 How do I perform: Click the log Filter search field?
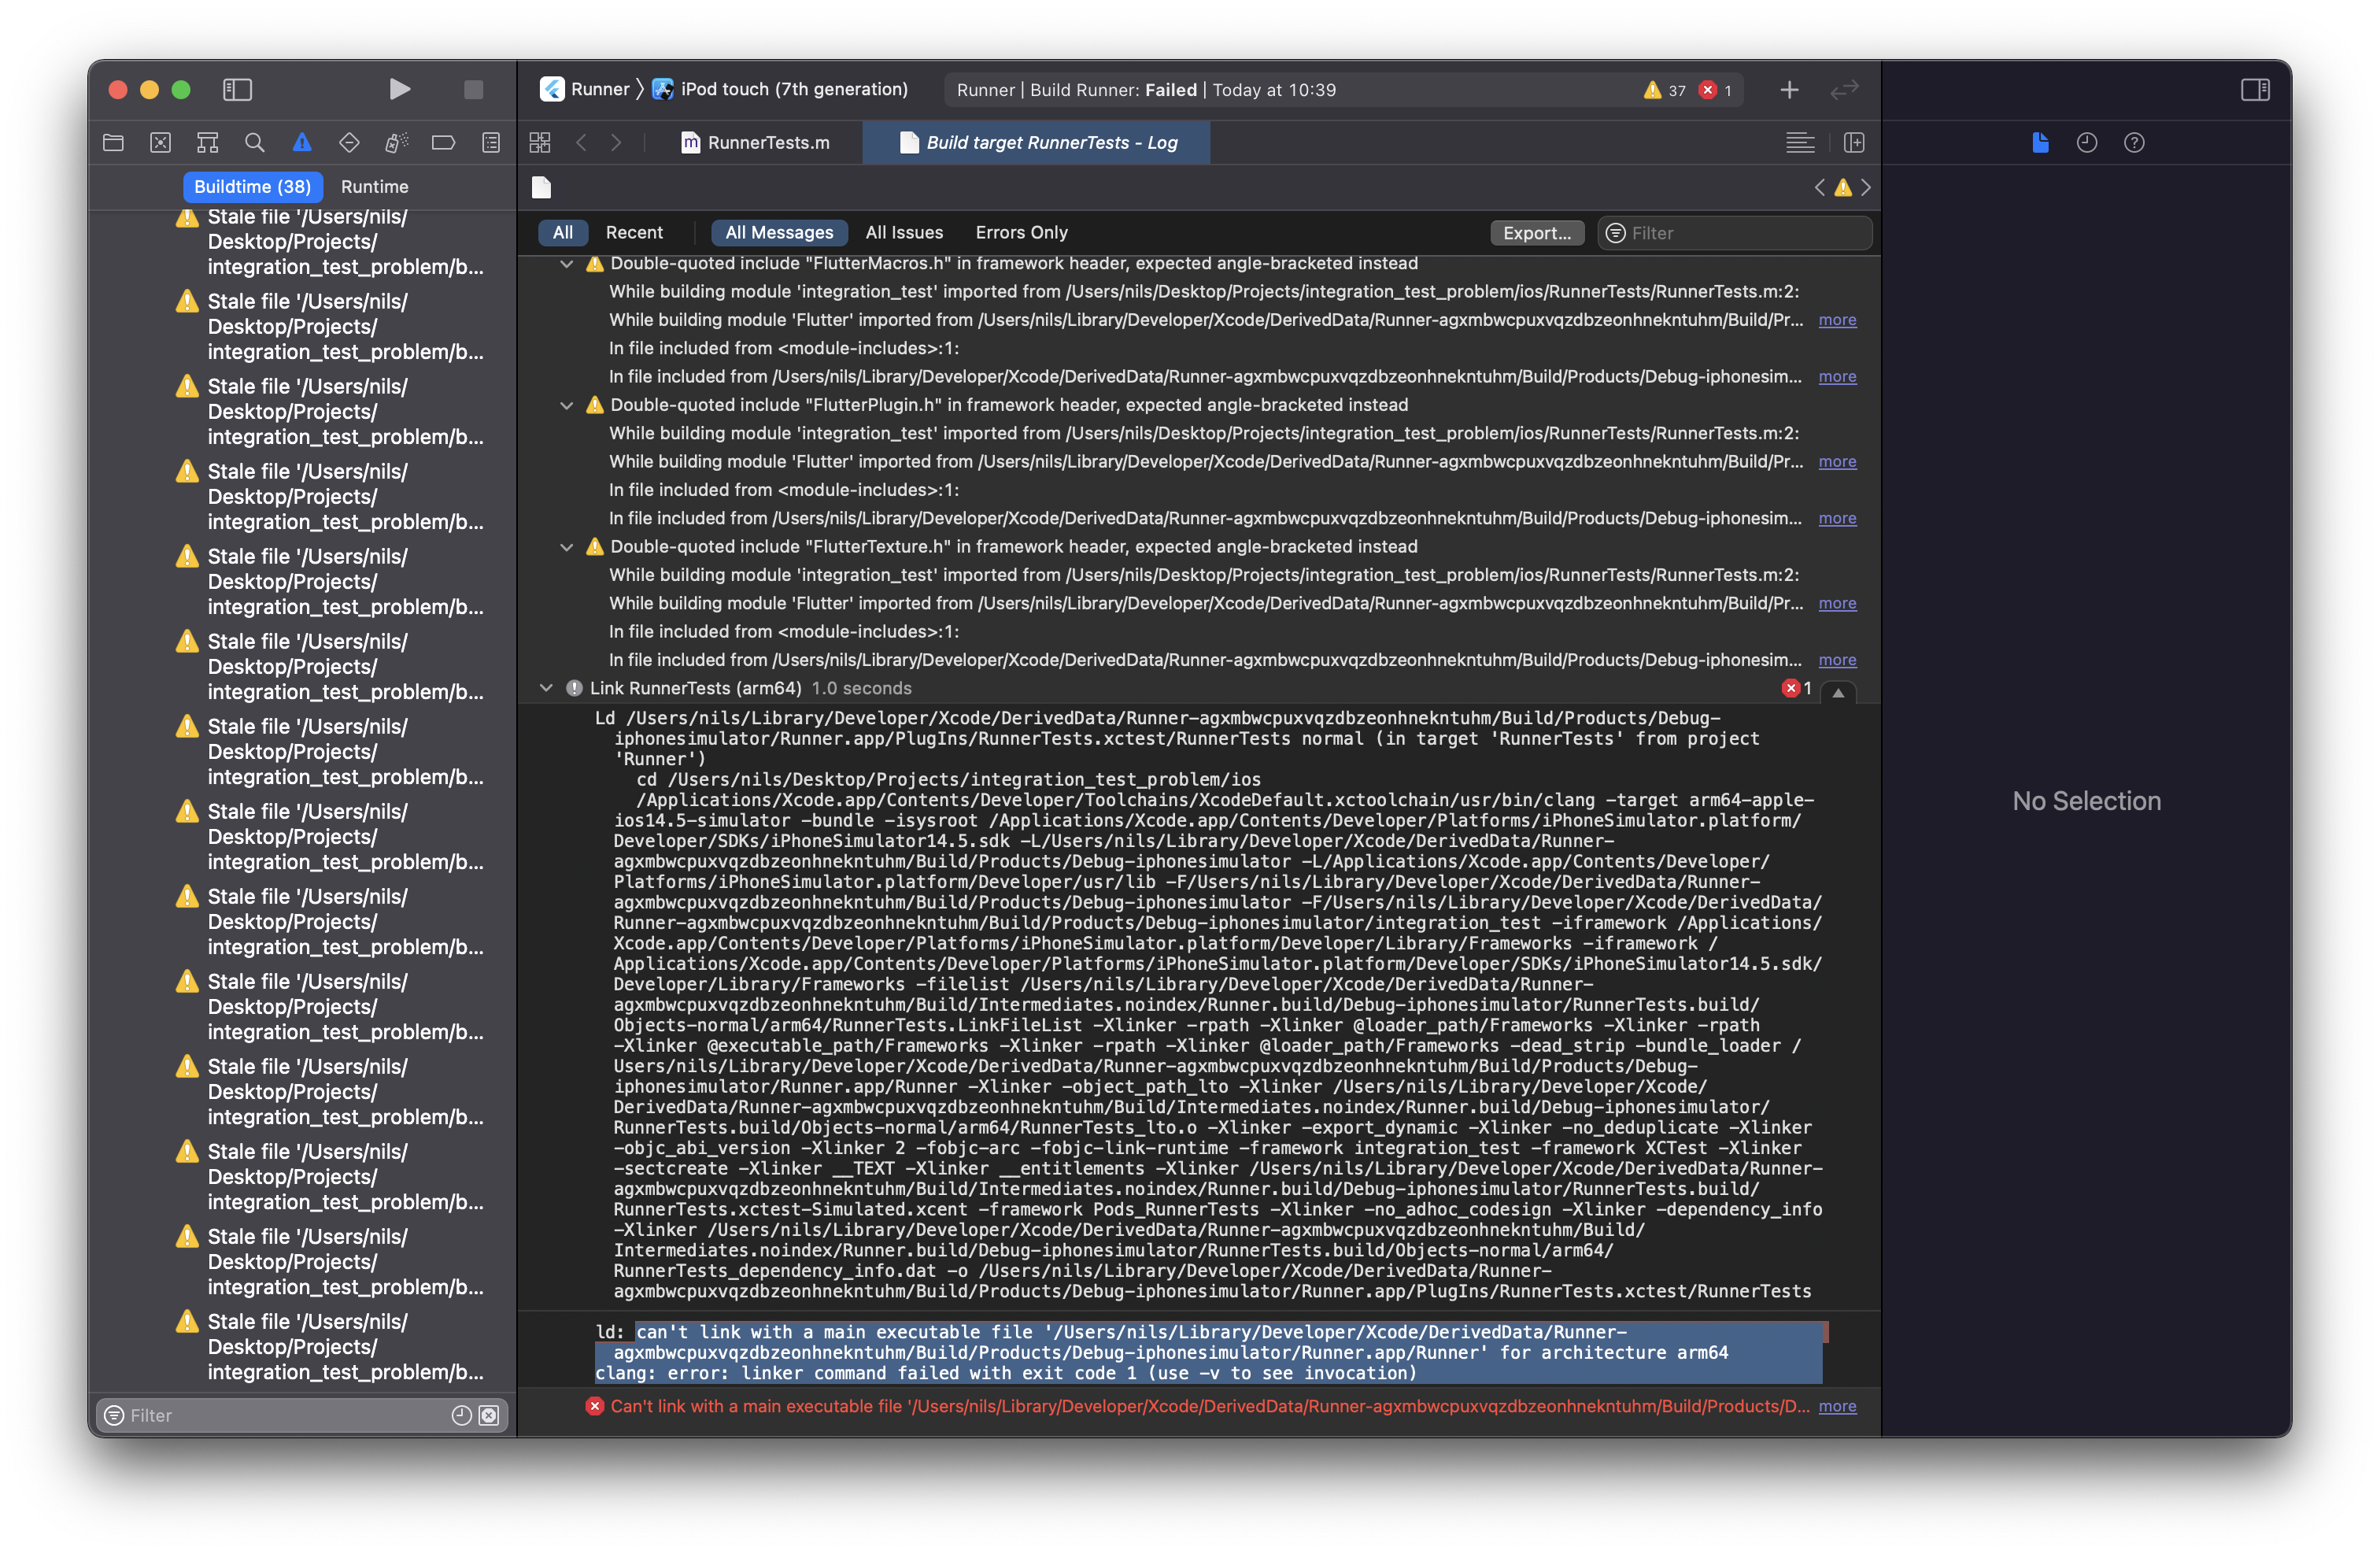(1745, 233)
